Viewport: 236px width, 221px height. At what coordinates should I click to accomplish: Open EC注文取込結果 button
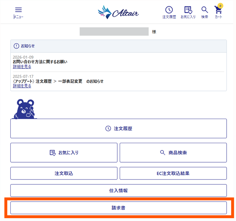click(173, 173)
